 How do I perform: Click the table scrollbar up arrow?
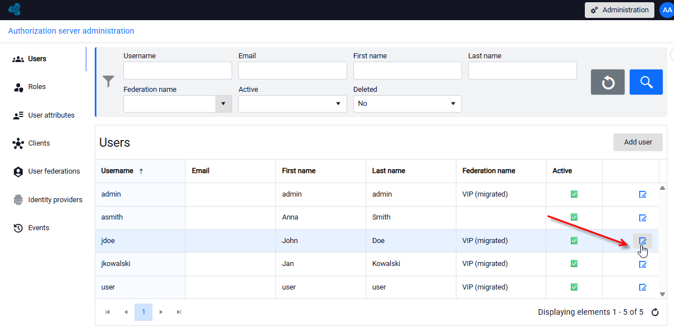(662, 188)
